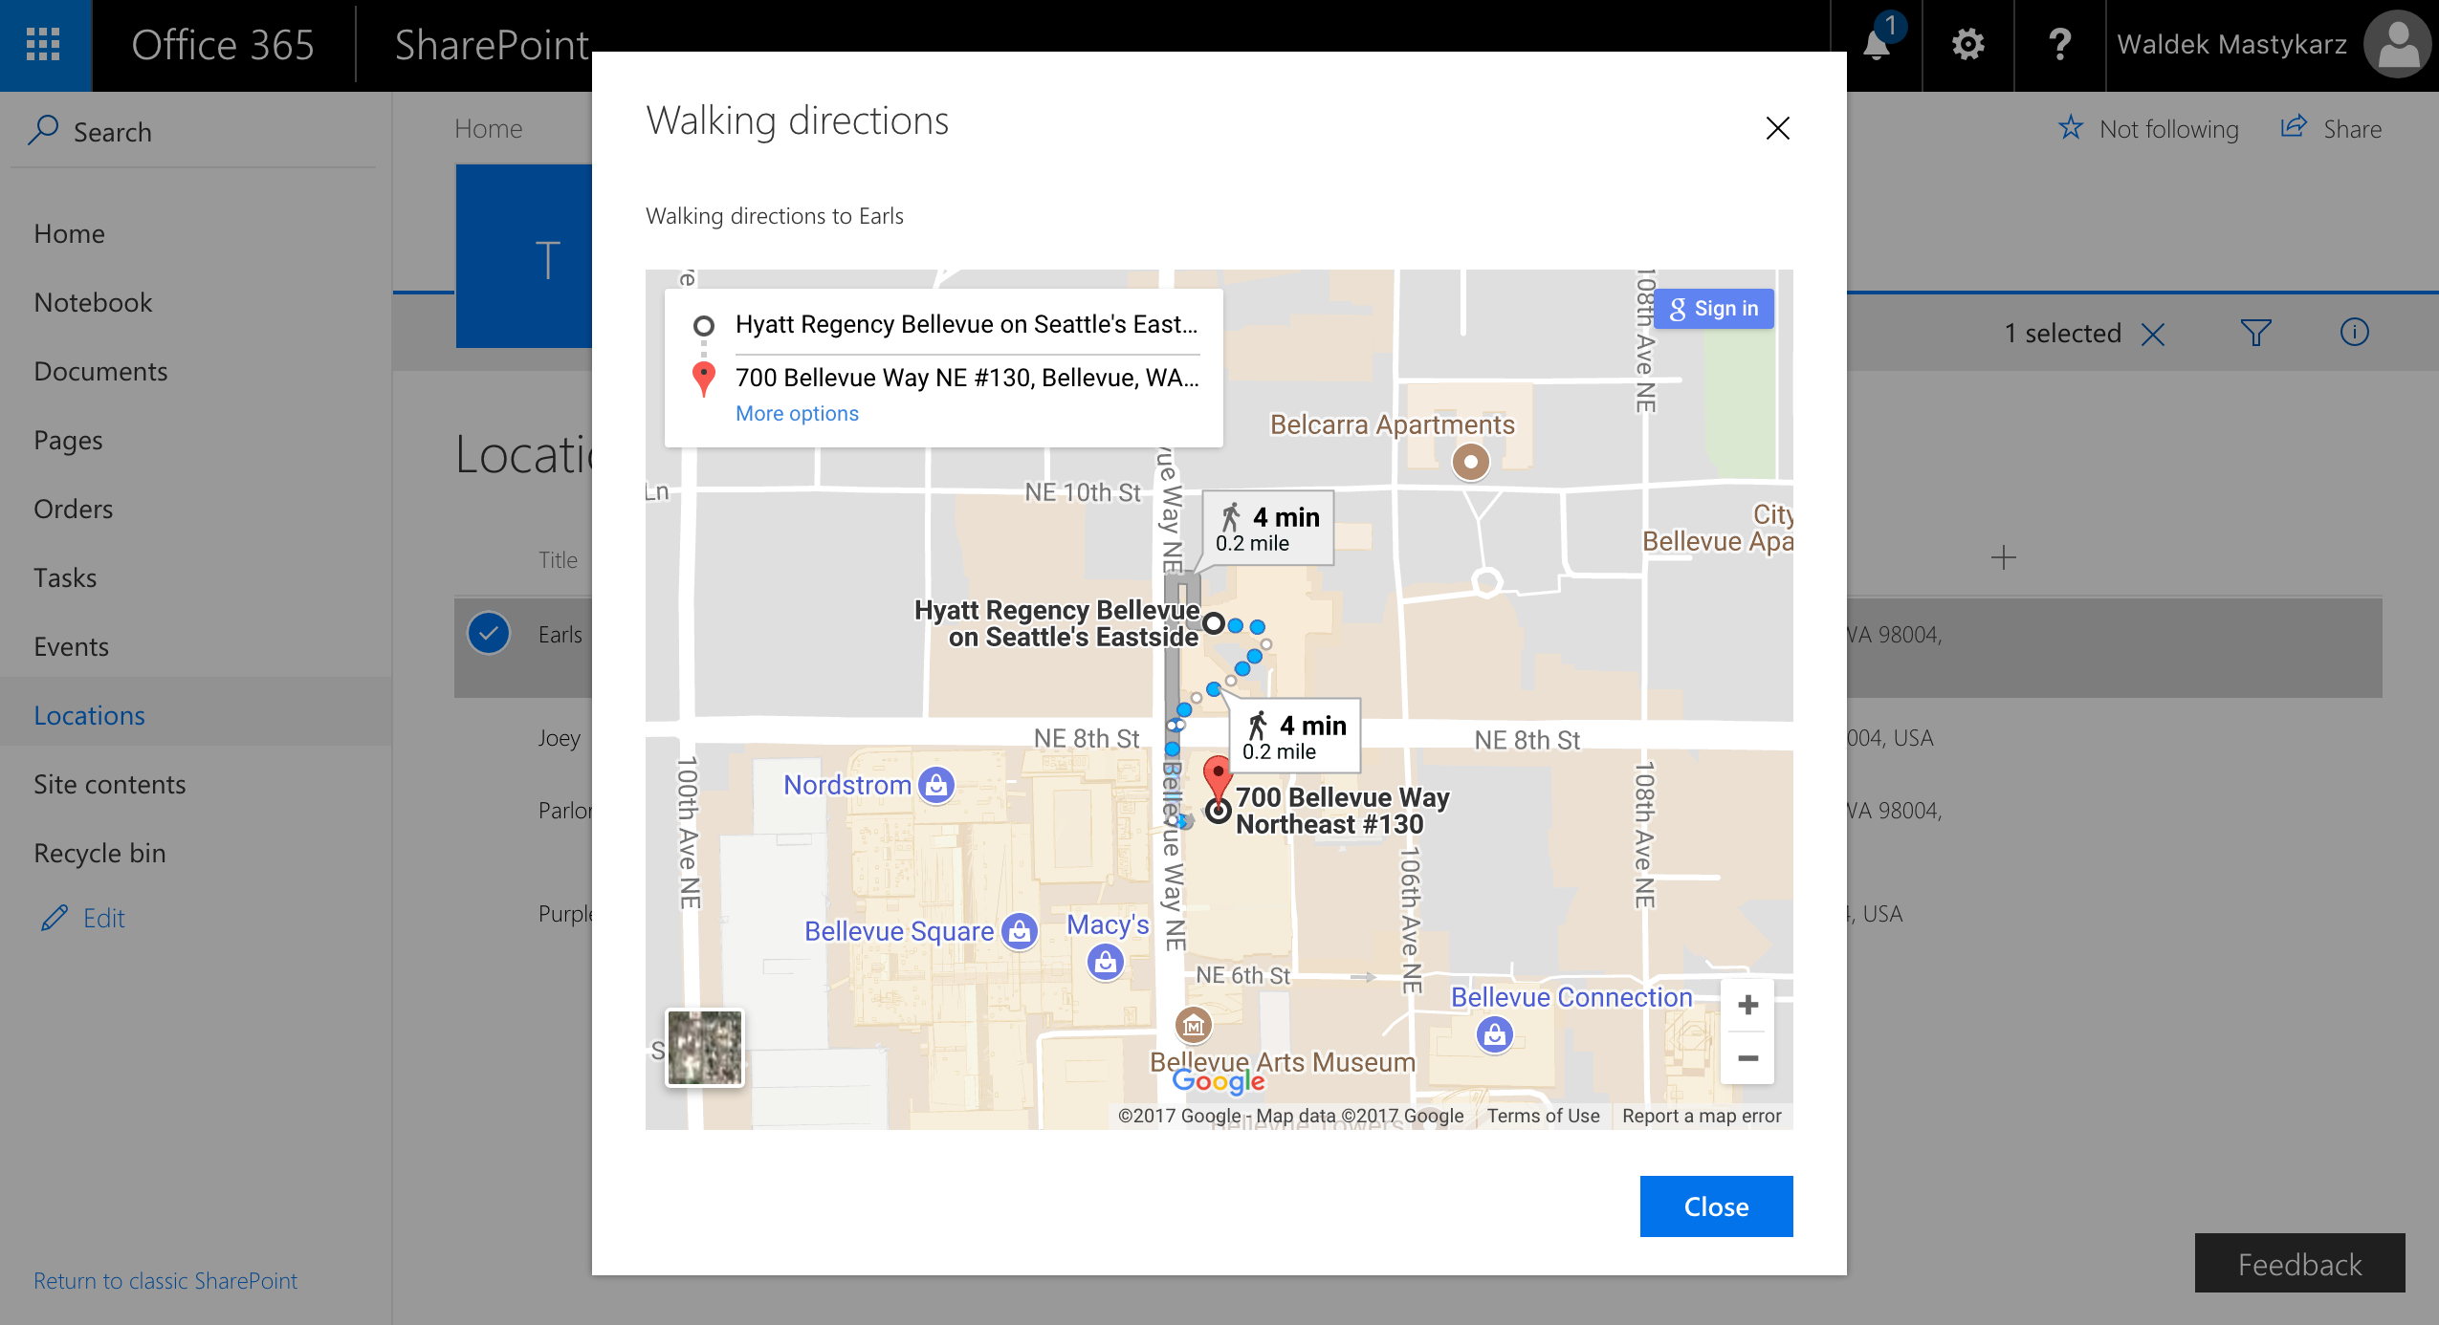Switch to satellite view thumbnail
The width and height of the screenshot is (2439, 1325).
pos(705,1047)
